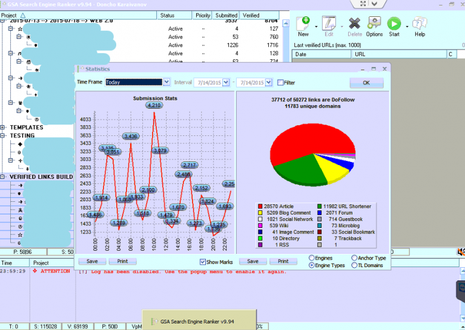Toggle the Filter checkbox
Image resolution: width=465 pixels, height=330 pixels.
280,83
